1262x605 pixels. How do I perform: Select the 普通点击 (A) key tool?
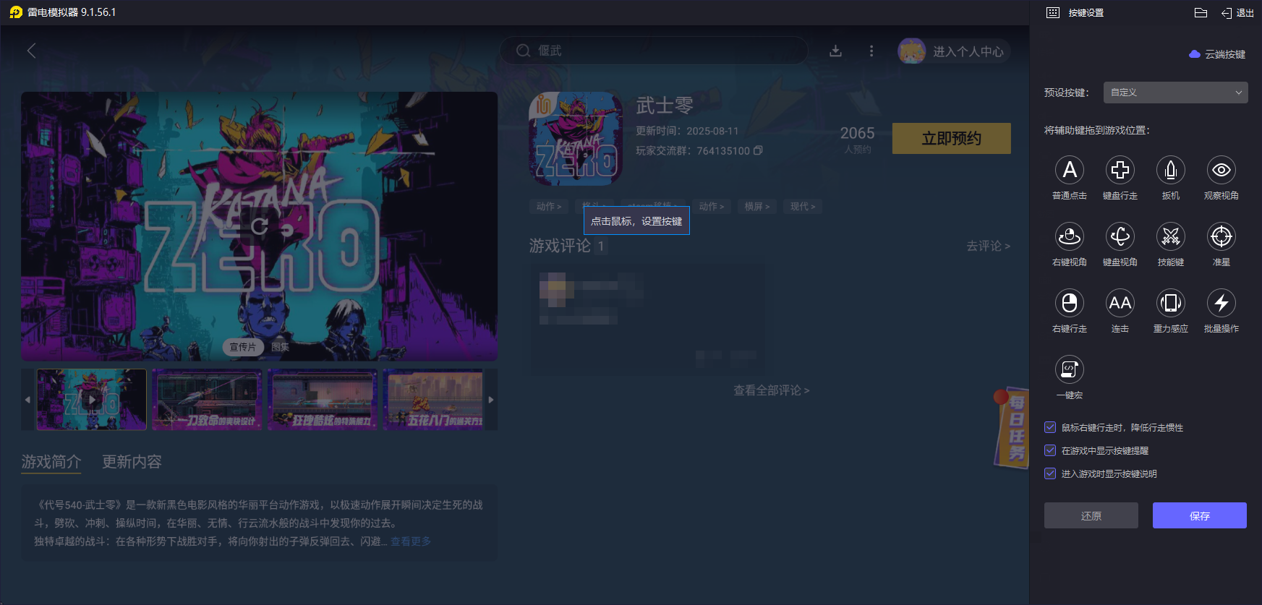1070,171
